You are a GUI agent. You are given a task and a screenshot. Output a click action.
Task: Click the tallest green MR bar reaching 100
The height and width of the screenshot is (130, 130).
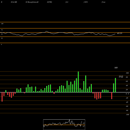click(78, 82)
